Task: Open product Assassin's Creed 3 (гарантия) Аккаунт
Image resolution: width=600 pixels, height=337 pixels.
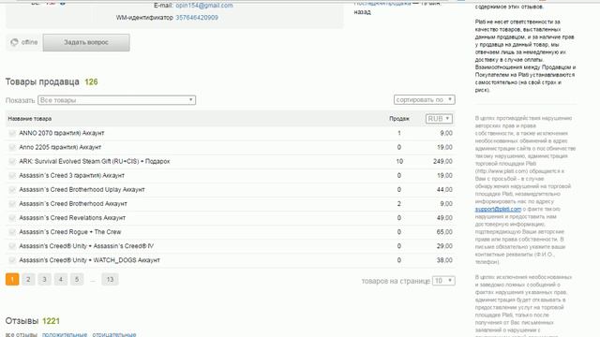Action: [x=72, y=175]
